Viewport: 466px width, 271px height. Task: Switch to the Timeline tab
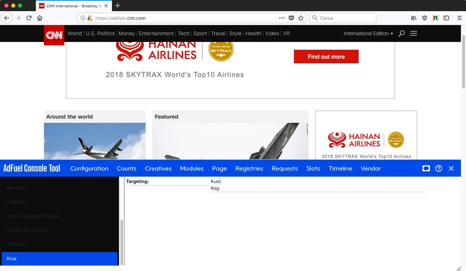(340, 168)
